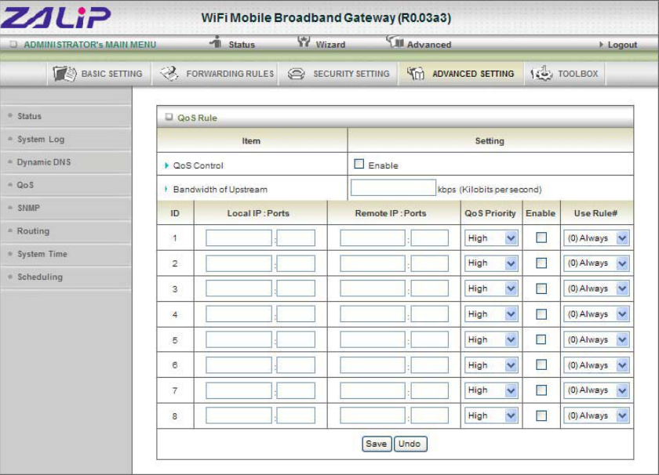Viewport: 659px width, 475px height.
Task: Open the Security Setting tab
Action: pos(338,74)
